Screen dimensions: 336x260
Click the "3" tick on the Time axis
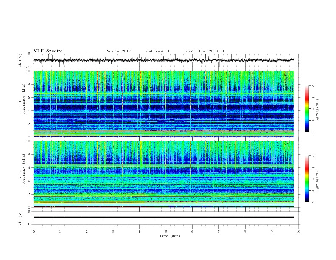[x=113, y=232]
